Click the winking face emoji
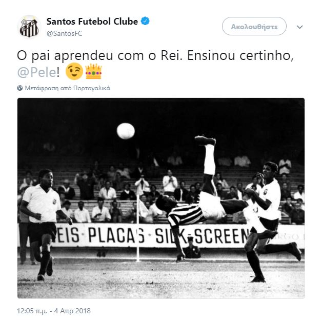Image resolution: width=322 pixels, height=322 pixels. (x=74, y=71)
